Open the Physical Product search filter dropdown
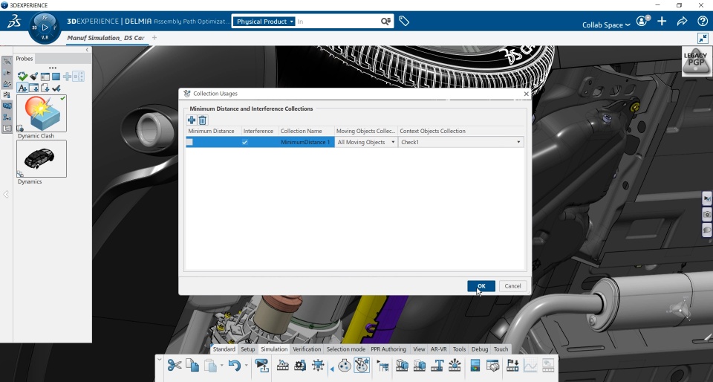713x382 pixels. (264, 22)
